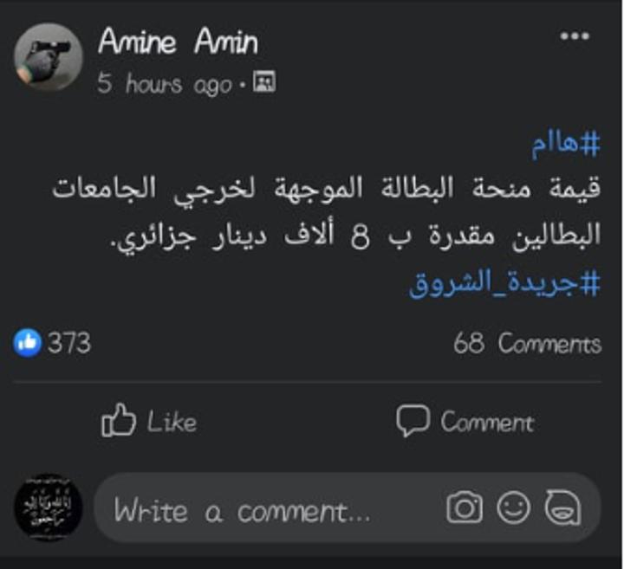Screen dimensions: 624x569
Task: Click the audience privacy icon beside timestamp
Action: point(264,82)
